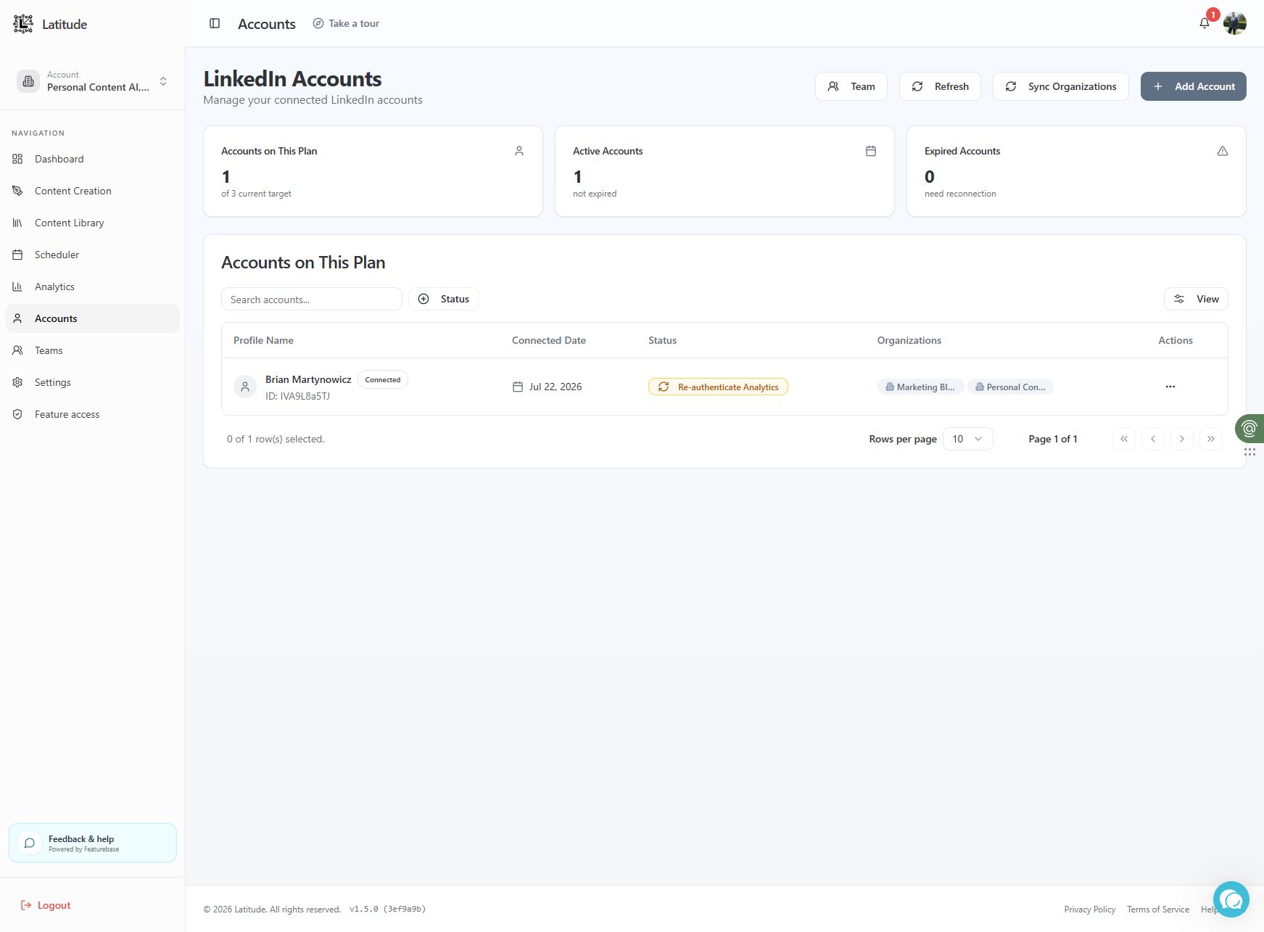Click the 0 of 1 row(s) selected text
The width and height of the screenshot is (1264, 932).
coord(276,439)
